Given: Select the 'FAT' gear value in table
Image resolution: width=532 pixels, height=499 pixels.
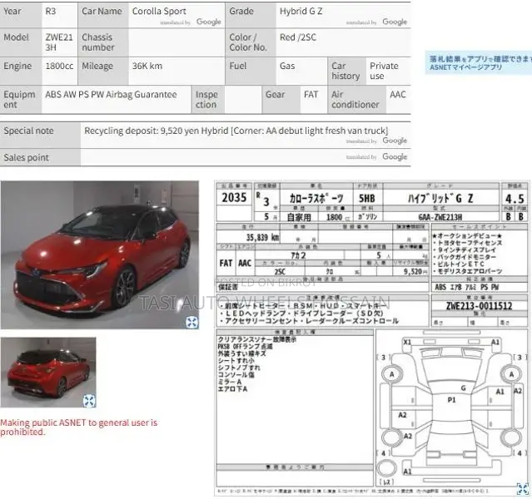Looking at the screenshot, I should click(311, 95).
